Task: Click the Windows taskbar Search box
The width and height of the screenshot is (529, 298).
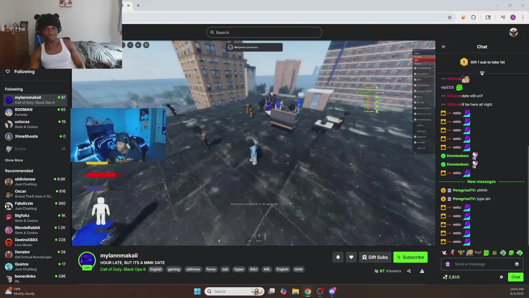Action: coord(234,291)
